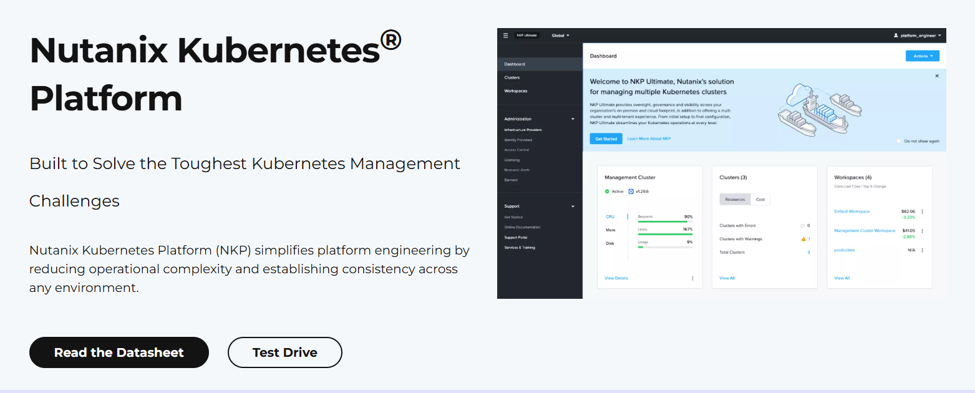Click the NKP Ultimate logo badge

click(526, 36)
